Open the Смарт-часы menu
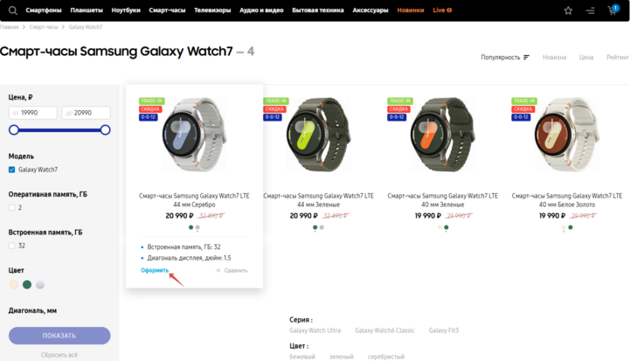The image size is (630, 361). pyautogui.click(x=167, y=10)
